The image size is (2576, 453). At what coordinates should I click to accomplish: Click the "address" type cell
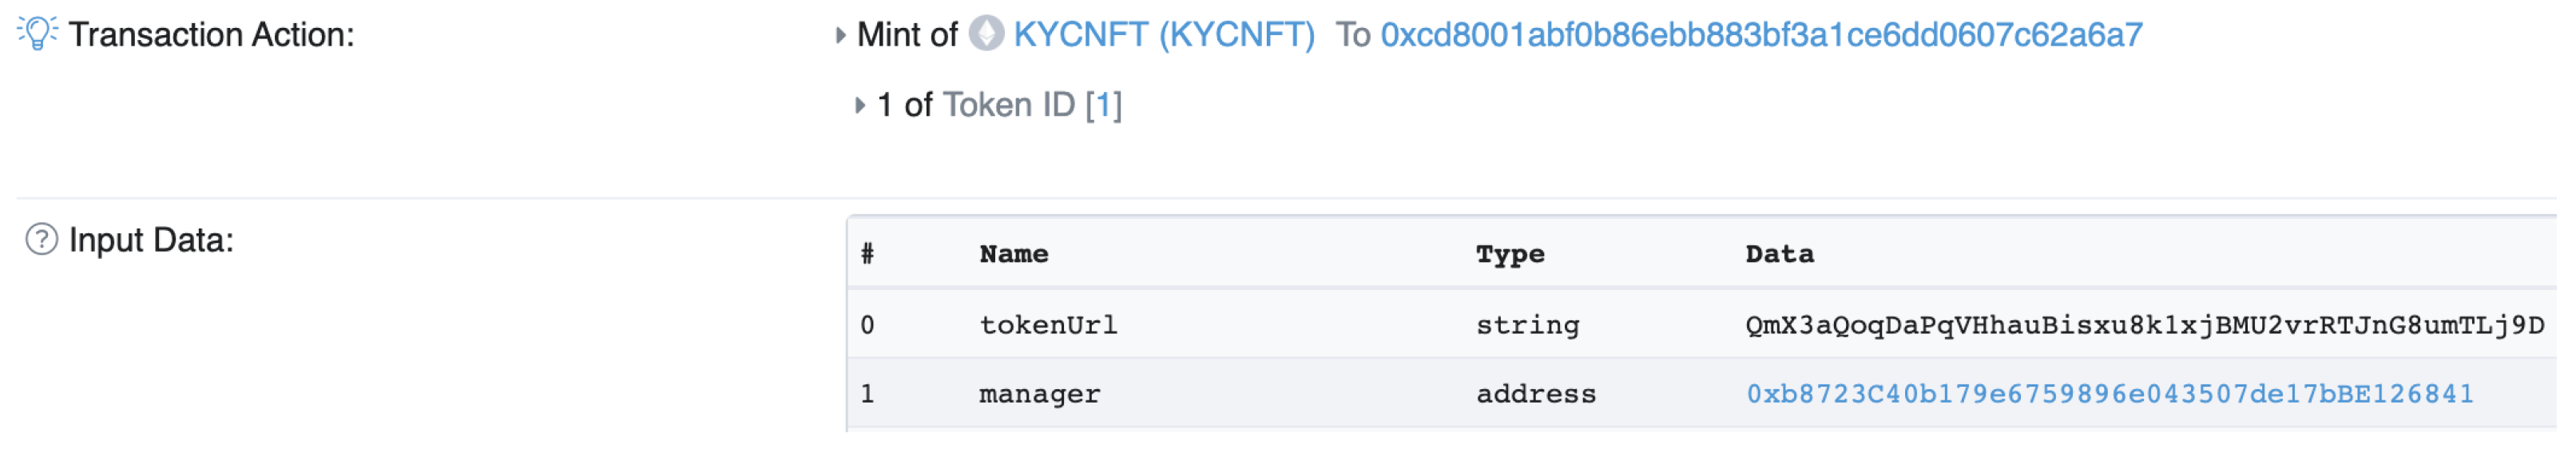1535,394
